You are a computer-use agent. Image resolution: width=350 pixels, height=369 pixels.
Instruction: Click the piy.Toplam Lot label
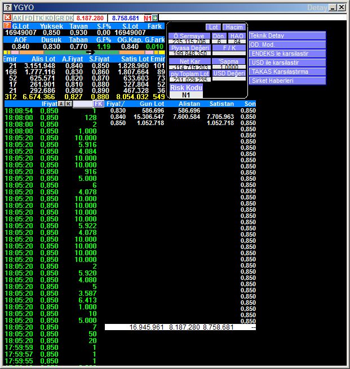click(x=190, y=74)
